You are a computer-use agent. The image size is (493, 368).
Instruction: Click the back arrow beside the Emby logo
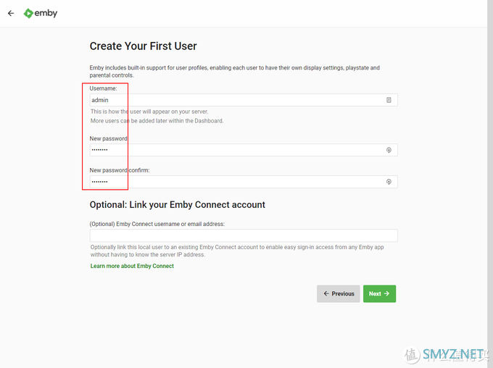pyautogui.click(x=11, y=13)
